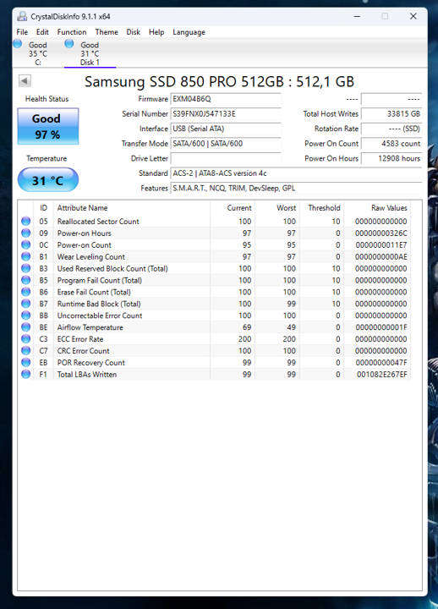Viewport: 438px width, 609px height.
Task: Select the CRC Error Count row name
Action: pos(84,351)
